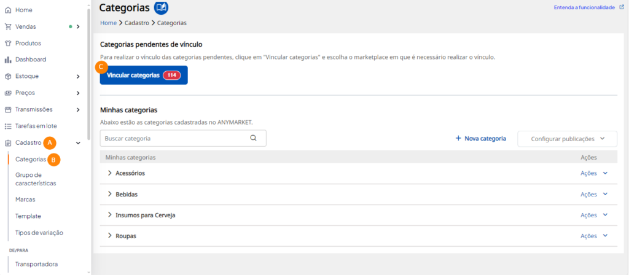Expand the Preços submenu arrow
Screen dimensions: 629x275
[78, 93]
